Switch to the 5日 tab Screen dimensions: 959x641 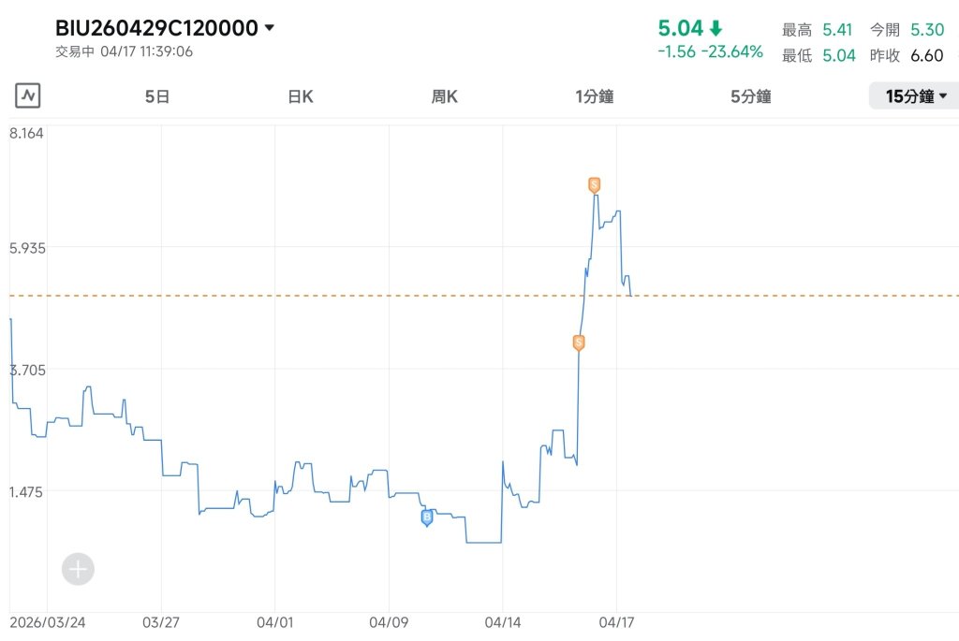point(157,96)
